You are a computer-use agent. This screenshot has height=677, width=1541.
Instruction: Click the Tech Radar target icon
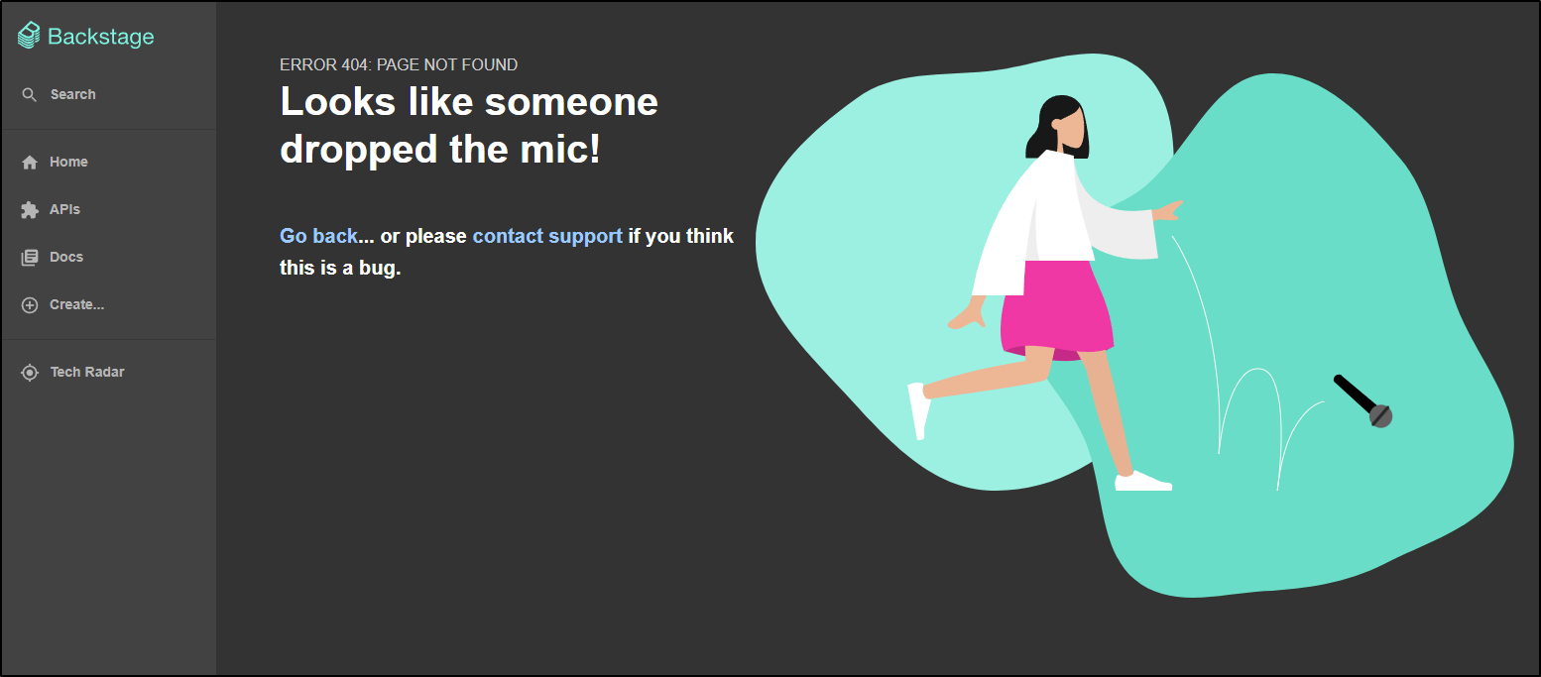tap(30, 373)
